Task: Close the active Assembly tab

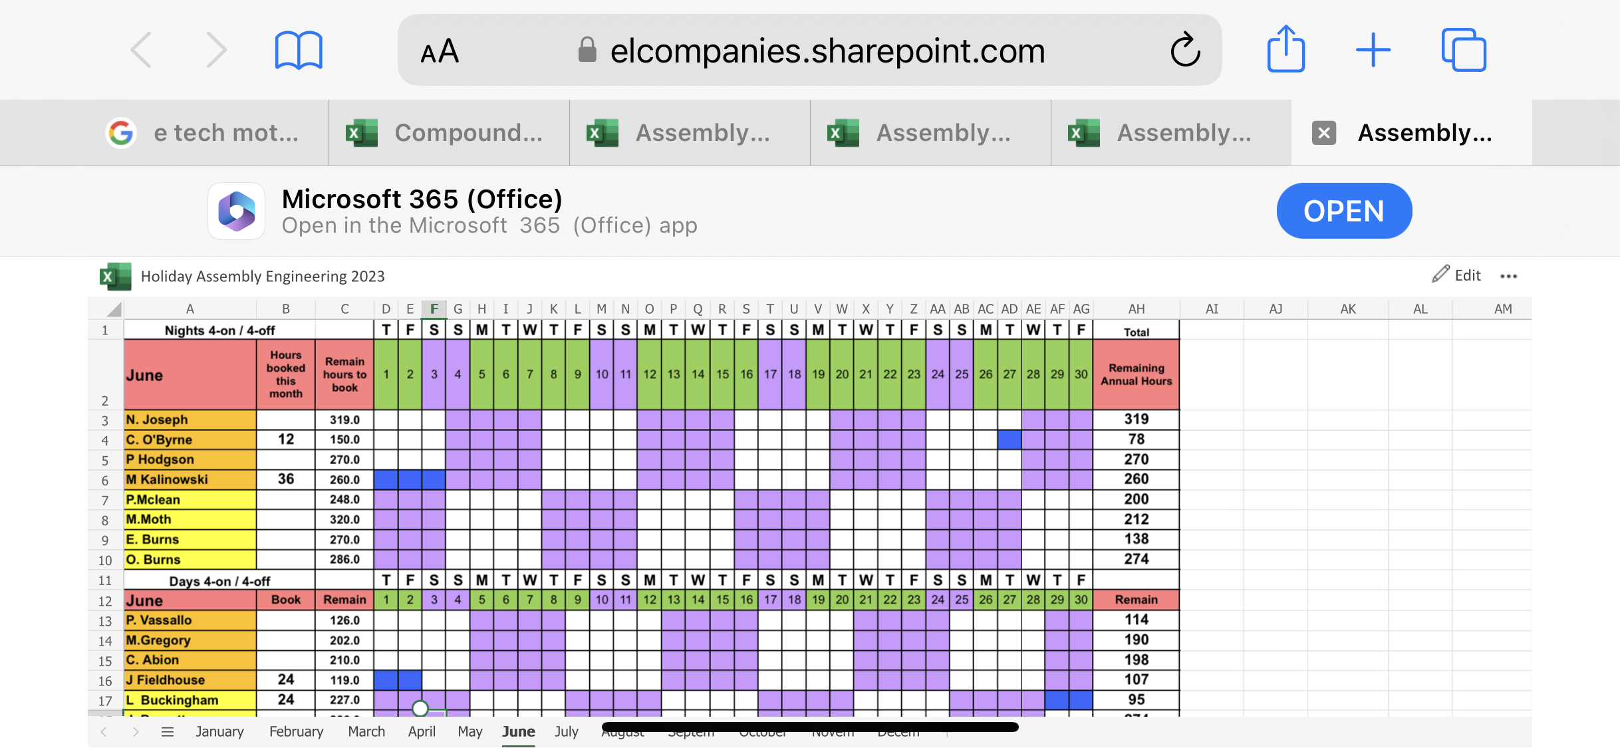Action: (x=1323, y=133)
